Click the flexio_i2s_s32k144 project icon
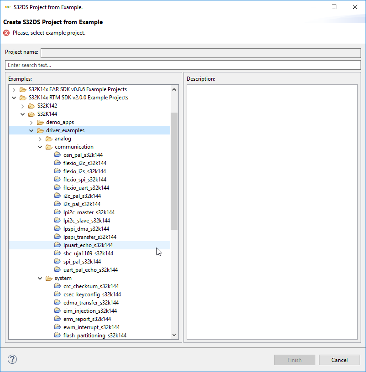Image resolution: width=366 pixels, height=372 pixels. (x=58, y=171)
